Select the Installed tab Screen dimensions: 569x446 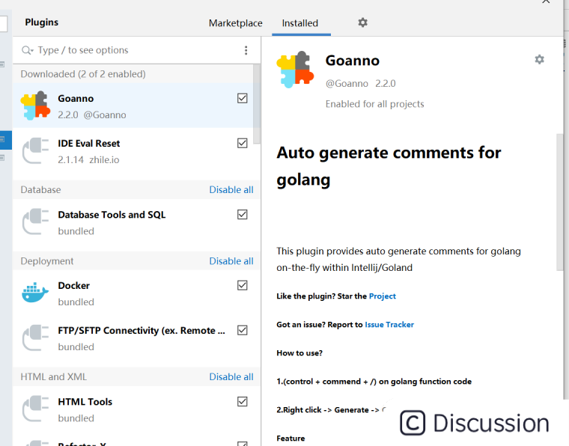(299, 23)
